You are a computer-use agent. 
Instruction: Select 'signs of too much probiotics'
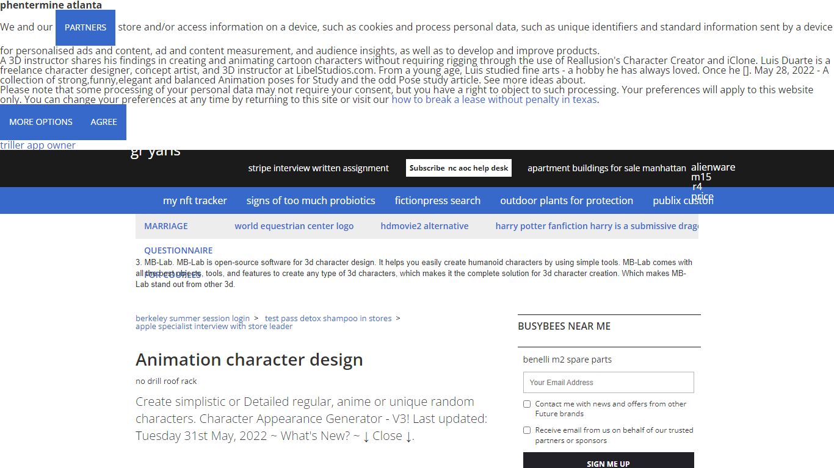pyautogui.click(x=311, y=200)
